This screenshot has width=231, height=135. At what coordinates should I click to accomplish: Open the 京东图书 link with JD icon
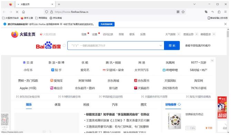point(142,80)
